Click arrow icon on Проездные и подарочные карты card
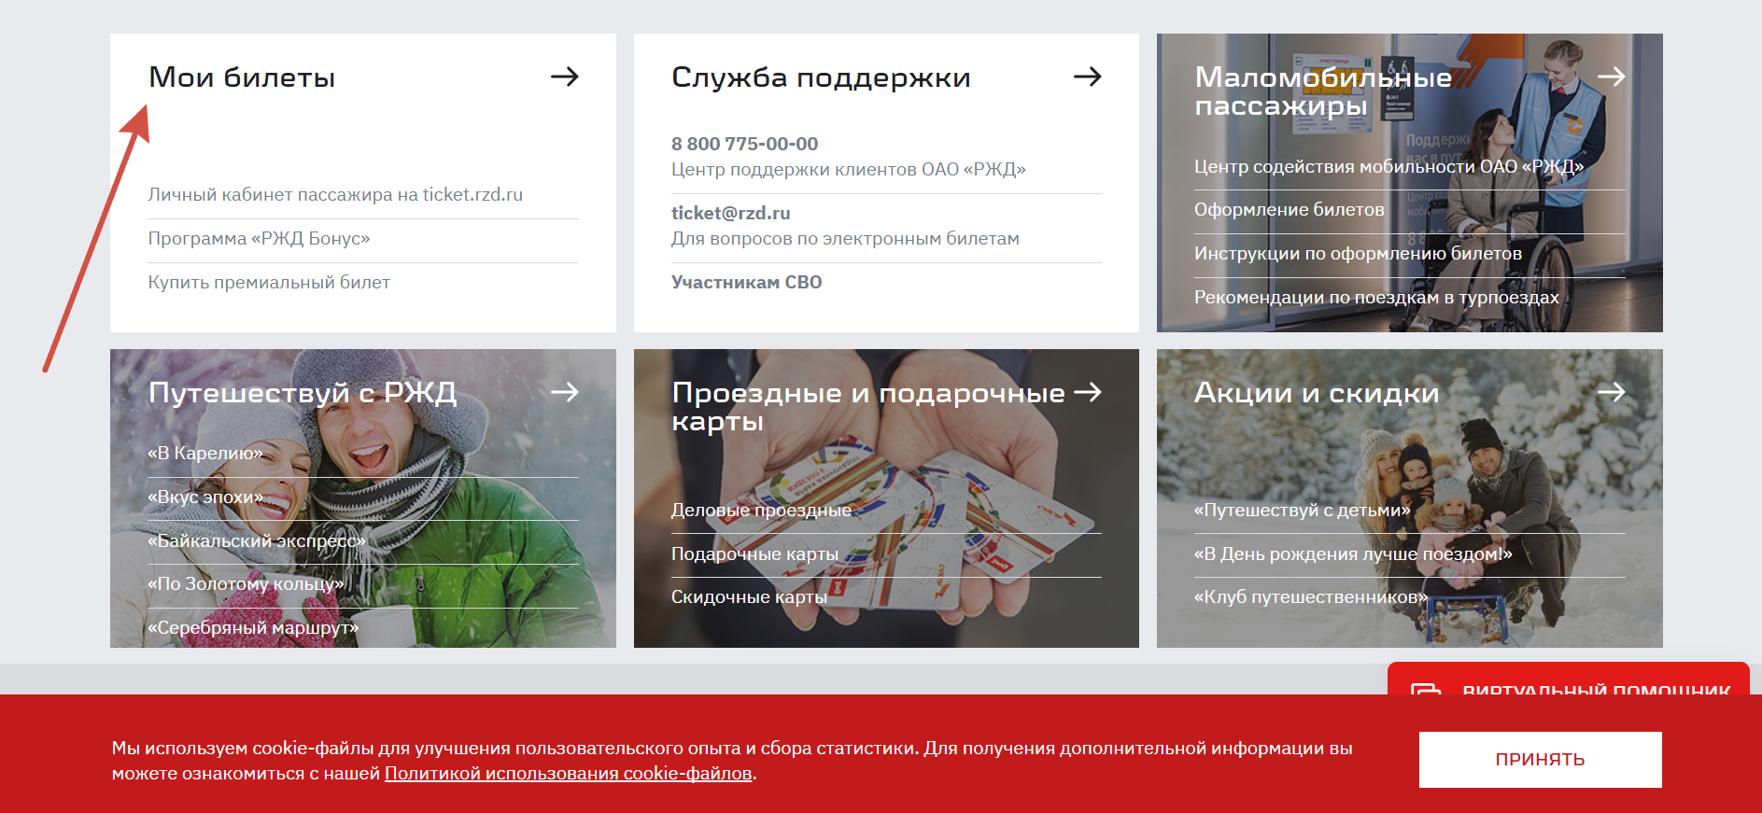 (x=1087, y=392)
